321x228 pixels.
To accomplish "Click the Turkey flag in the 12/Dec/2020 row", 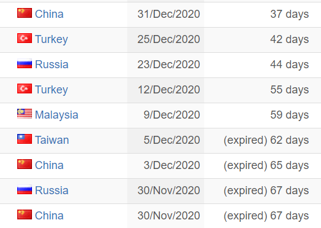I will click(25, 88).
